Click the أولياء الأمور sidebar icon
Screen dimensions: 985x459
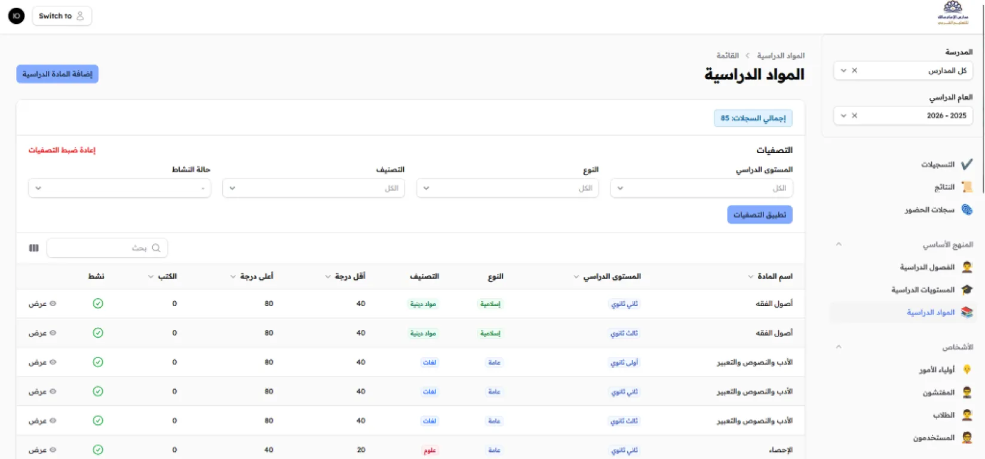tap(966, 370)
